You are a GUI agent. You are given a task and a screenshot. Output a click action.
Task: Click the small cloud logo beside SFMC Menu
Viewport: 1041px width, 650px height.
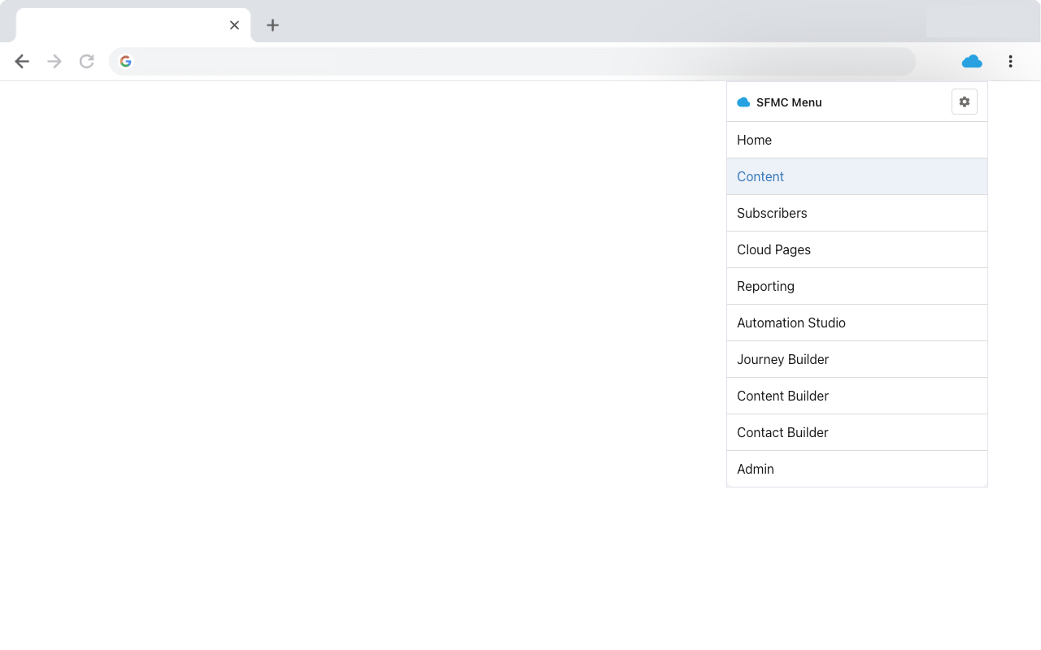tap(743, 102)
